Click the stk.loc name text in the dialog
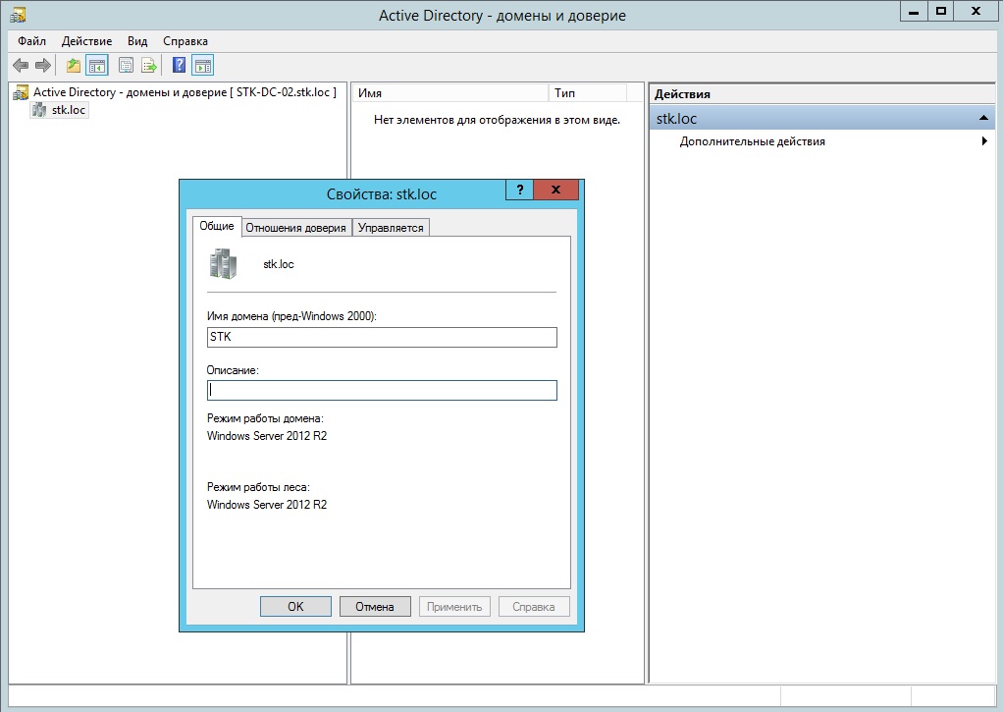 pyautogui.click(x=279, y=264)
